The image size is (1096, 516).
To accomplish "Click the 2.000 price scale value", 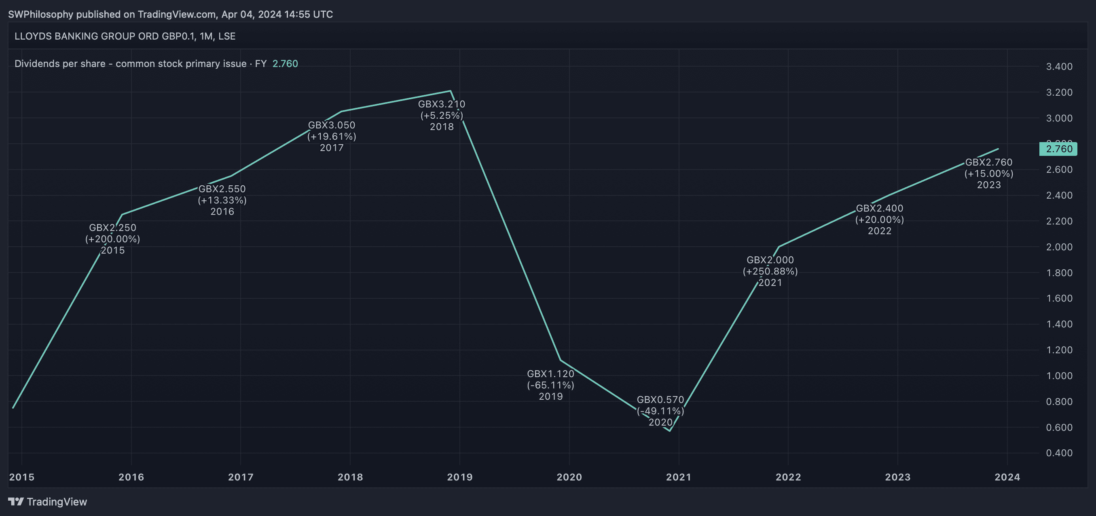I will 1060,247.
